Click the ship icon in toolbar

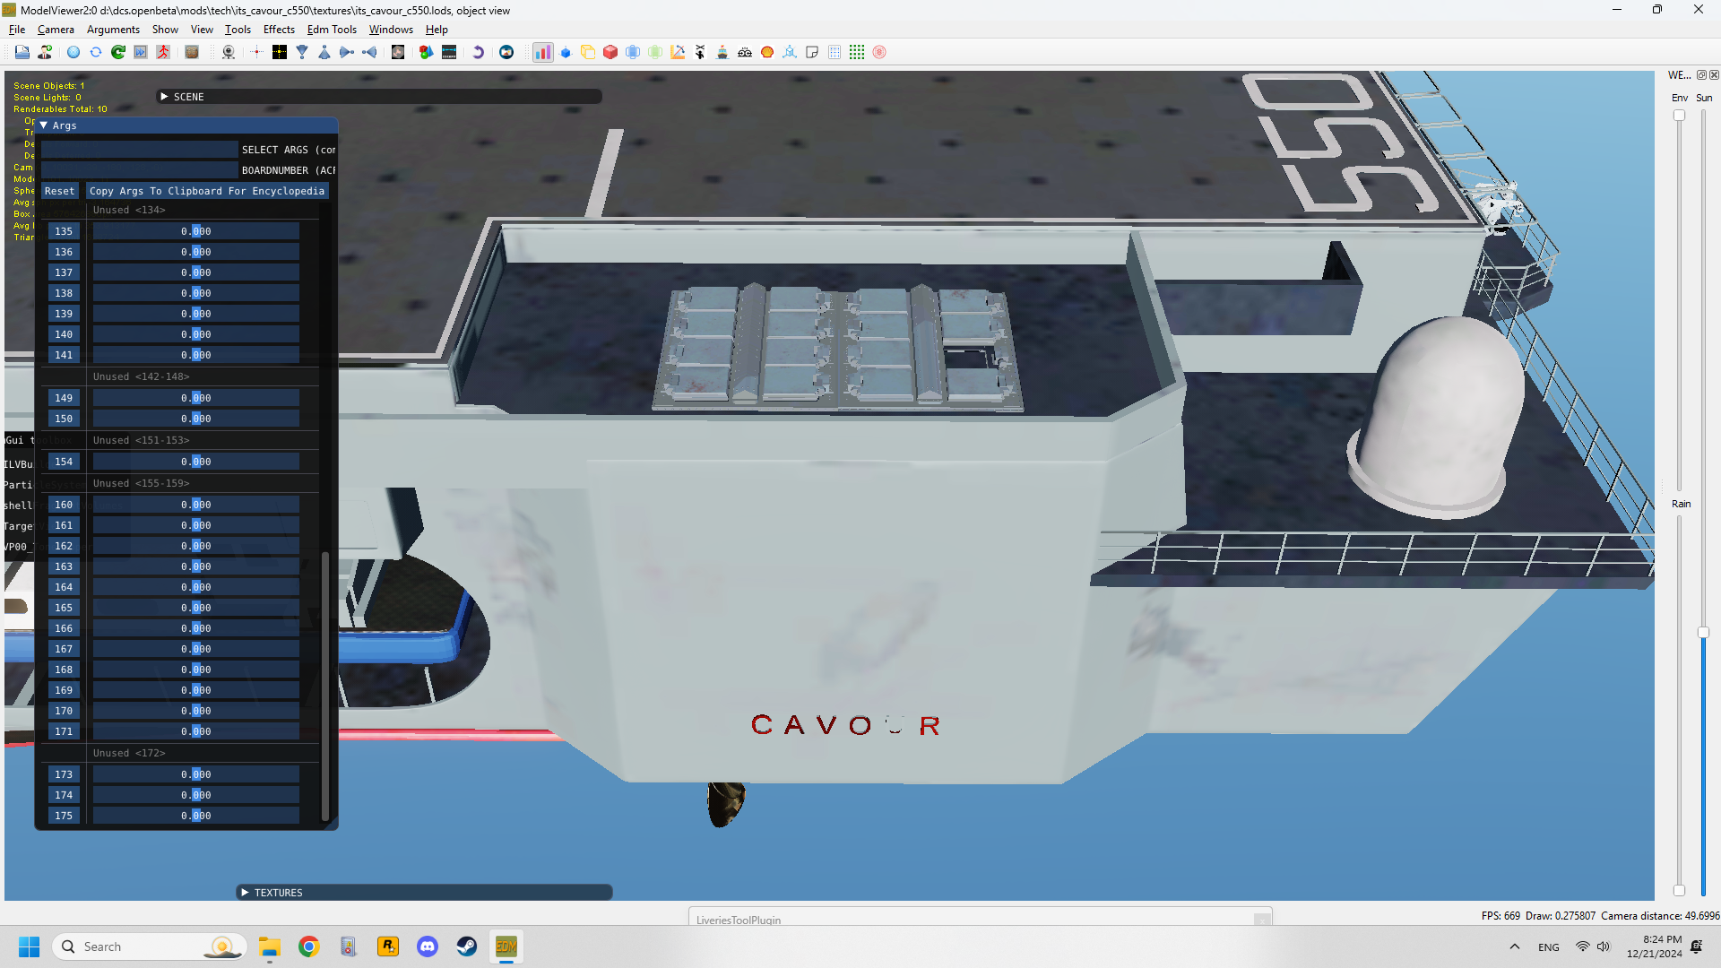coord(722,52)
